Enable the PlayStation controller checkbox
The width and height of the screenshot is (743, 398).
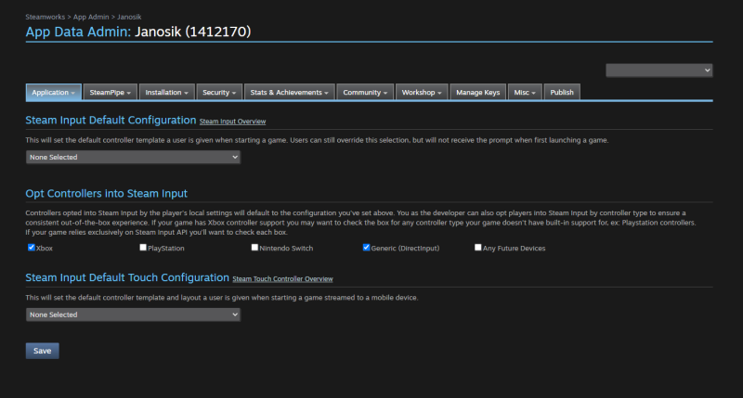143,248
